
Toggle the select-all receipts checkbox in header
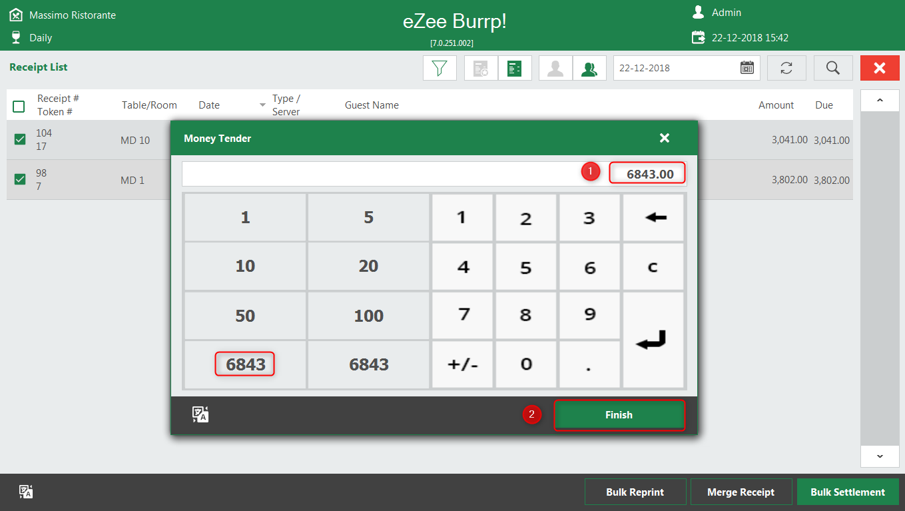tap(19, 107)
